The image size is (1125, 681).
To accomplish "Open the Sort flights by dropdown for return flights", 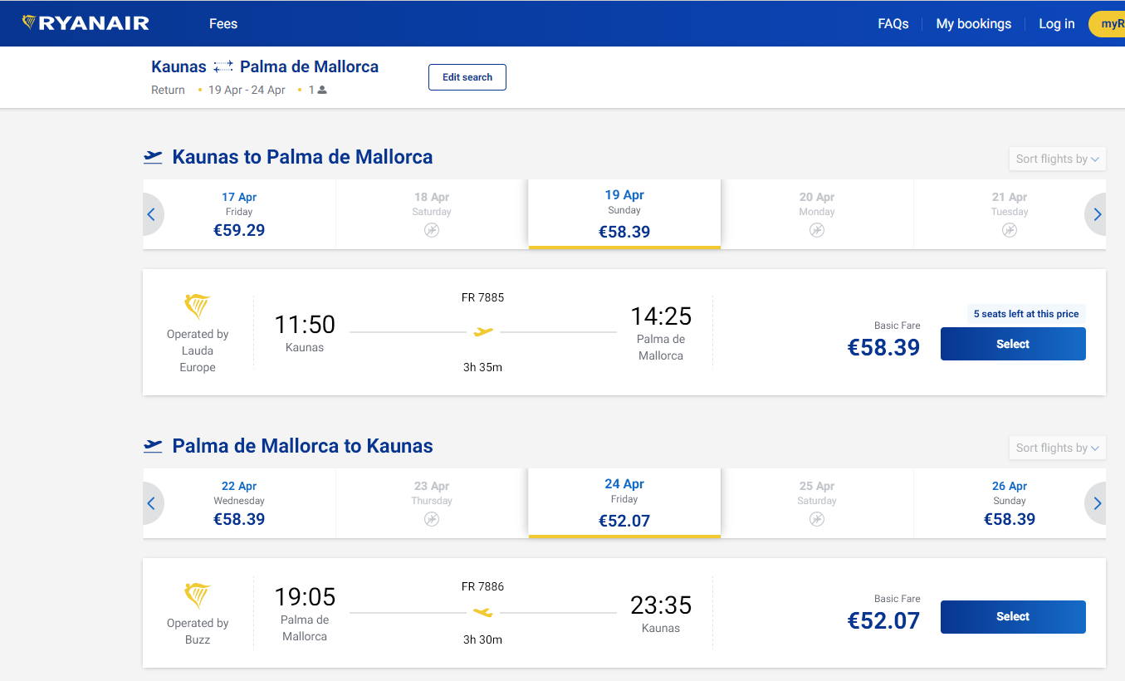I will 1057,447.
